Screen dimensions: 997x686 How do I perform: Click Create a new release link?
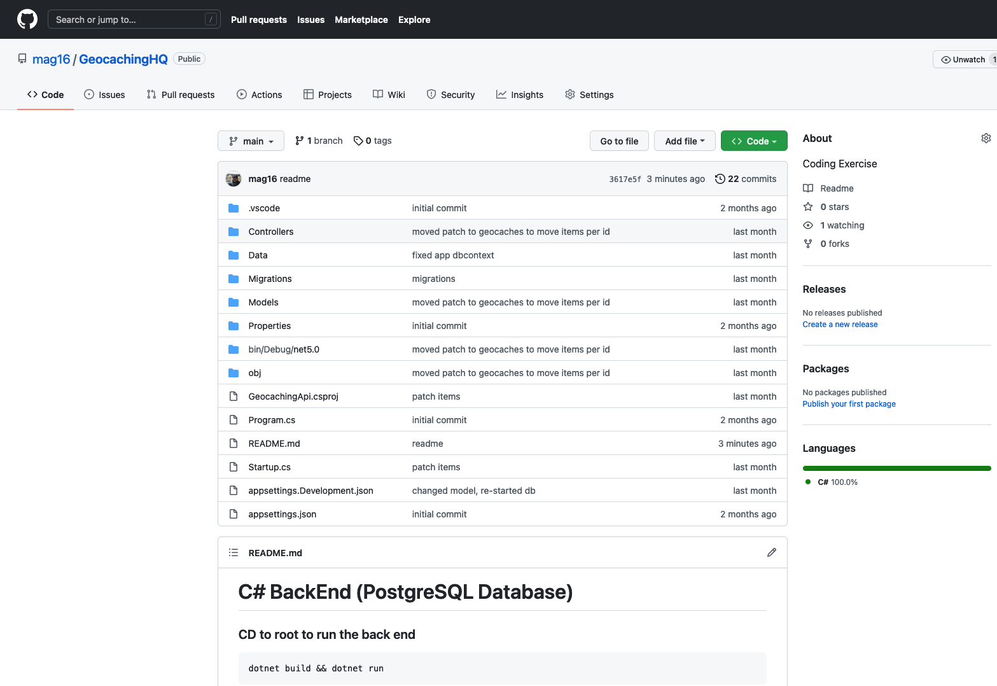coord(840,325)
